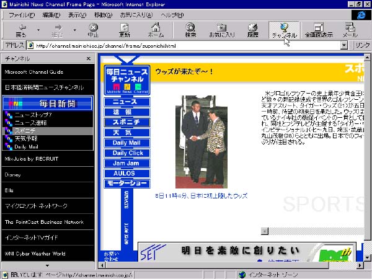372x279 pixels.
Task: Click the 天気予報 channel icon
Action: [9, 139]
